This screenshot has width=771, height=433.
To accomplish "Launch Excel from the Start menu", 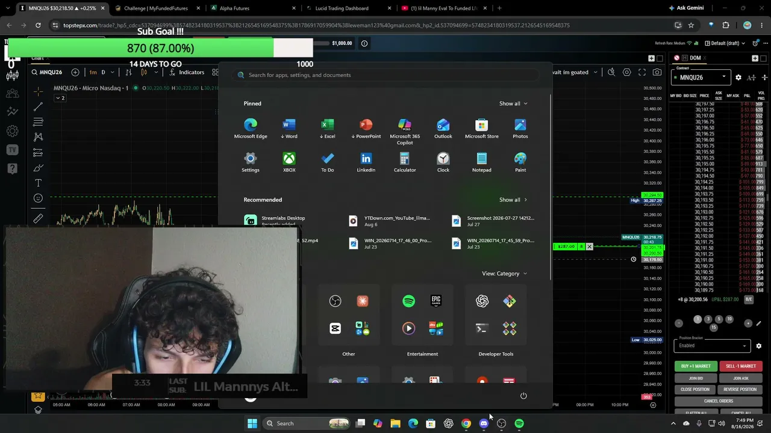I will 327,129.
